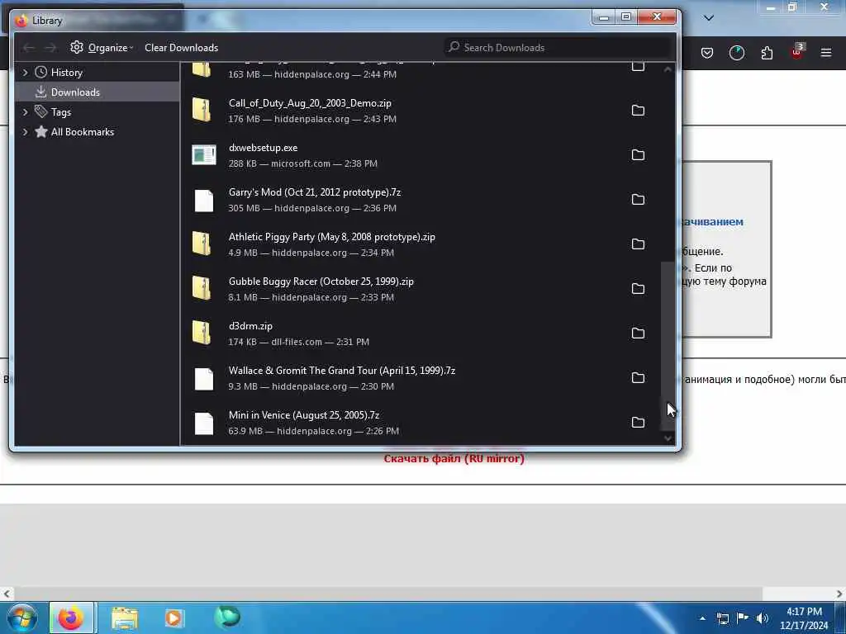Click the dxwebsetup.exe installer icon
This screenshot has height=634, width=846.
point(204,154)
